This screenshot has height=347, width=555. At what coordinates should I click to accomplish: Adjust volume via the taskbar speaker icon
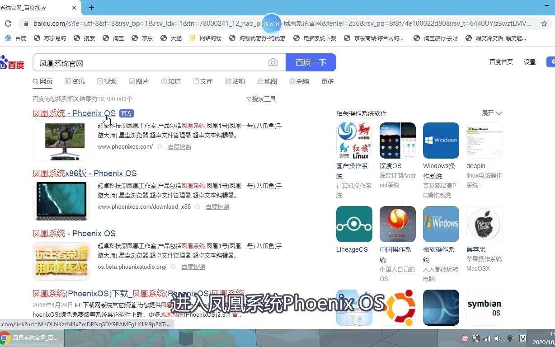click(x=498, y=338)
